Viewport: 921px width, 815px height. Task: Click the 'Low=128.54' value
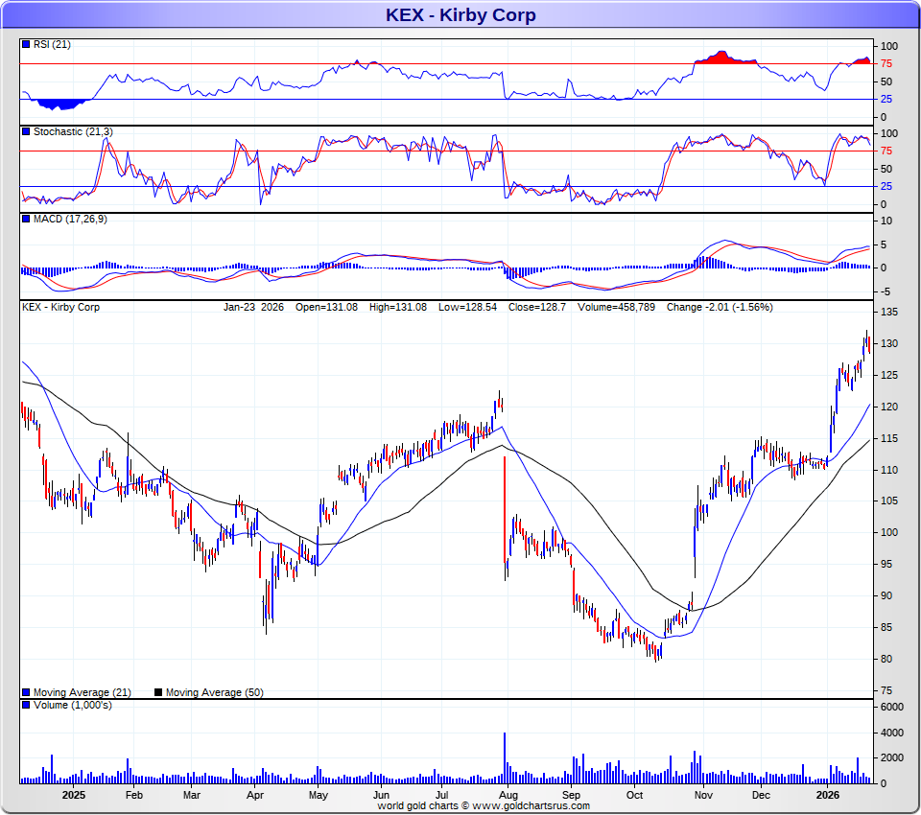pos(467,307)
